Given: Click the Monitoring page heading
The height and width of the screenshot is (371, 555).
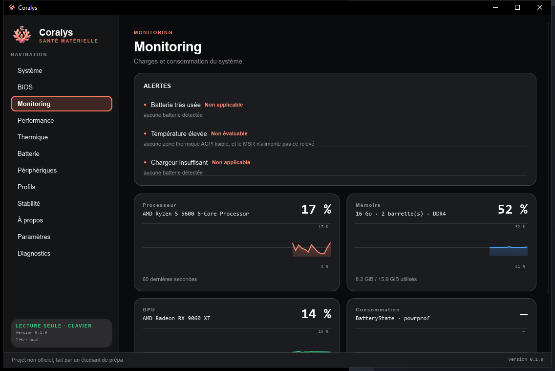Looking at the screenshot, I should click(x=168, y=47).
